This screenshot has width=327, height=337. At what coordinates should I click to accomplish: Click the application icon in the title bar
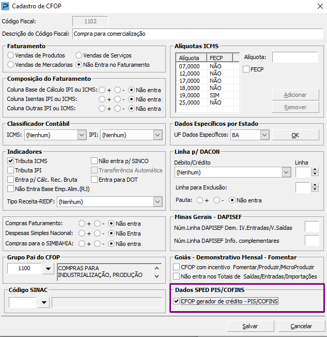tap(5, 6)
